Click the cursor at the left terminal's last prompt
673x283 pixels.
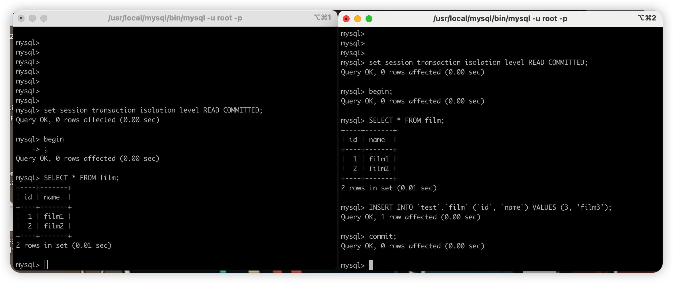(x=46, y=265)
